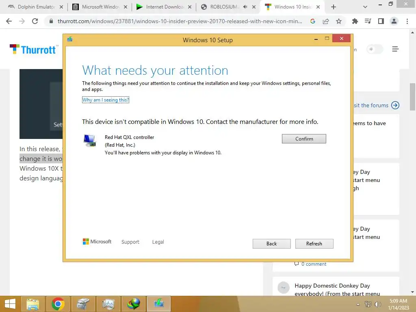
Task: Click the scrollbar down arrow
Action: [412, 292]
